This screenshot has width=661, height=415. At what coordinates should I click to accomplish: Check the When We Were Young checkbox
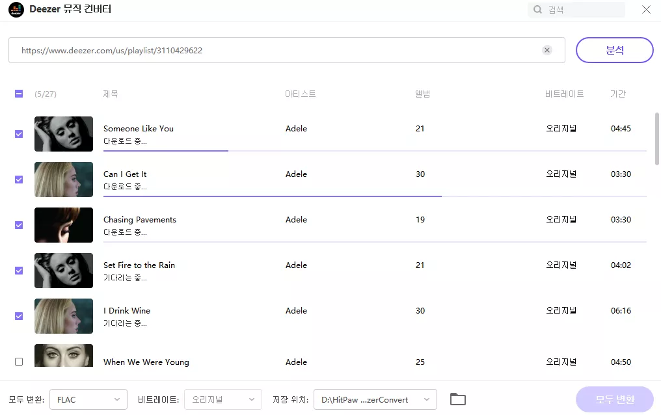pyautogui.click(x=19, y=362)
